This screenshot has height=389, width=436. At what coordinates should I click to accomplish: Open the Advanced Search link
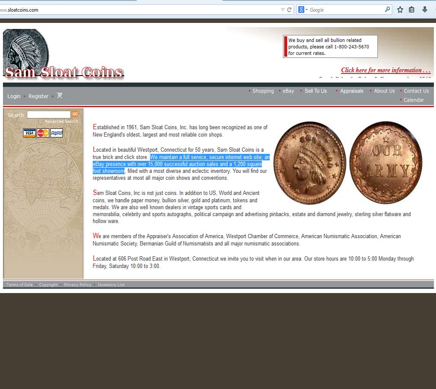[61, 121]
